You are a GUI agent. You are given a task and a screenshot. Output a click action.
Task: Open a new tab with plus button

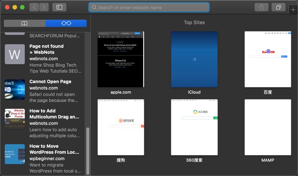point(293,10)
